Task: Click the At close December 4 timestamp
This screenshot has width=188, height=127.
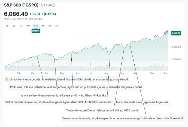Action: click(x=23, y=19)
